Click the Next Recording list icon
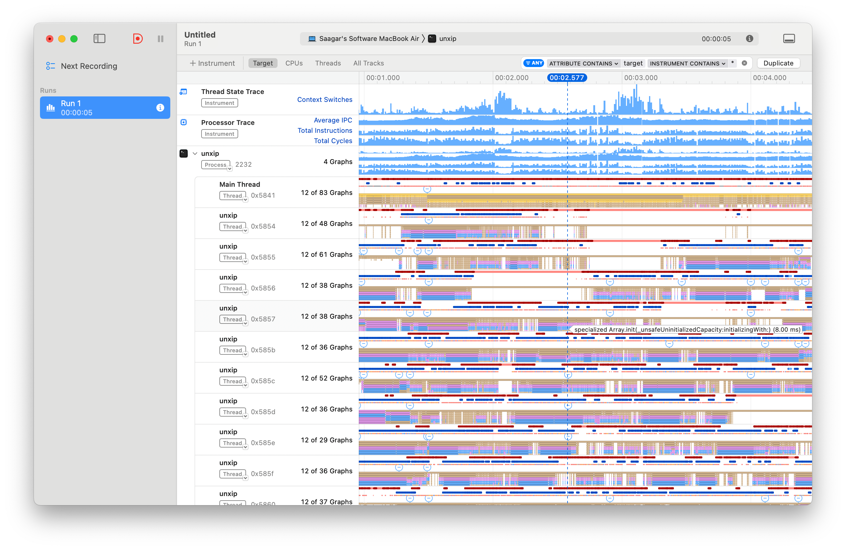 pyautogui.click(x=51, y=66)
